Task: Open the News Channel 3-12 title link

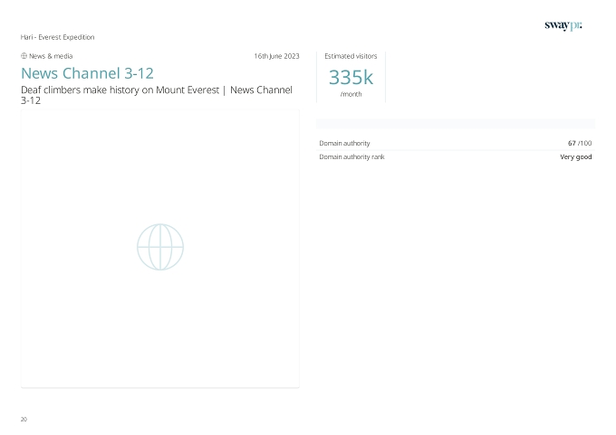Action: tap(87, 73)
